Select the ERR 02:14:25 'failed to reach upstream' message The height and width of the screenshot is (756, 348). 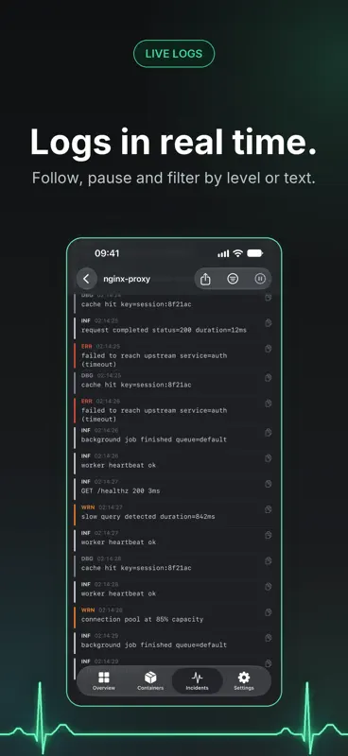pos(154,360)
